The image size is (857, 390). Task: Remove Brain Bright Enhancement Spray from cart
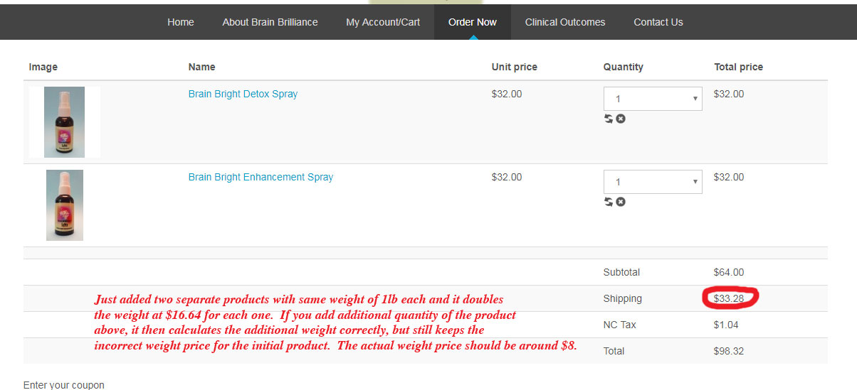click(x=621, y=202)
